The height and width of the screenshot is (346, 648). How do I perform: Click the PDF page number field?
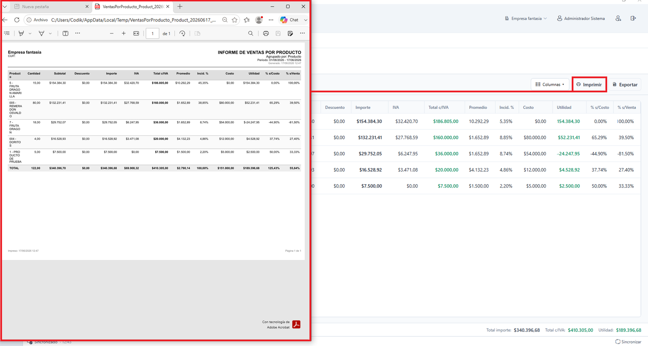point(152,34)
